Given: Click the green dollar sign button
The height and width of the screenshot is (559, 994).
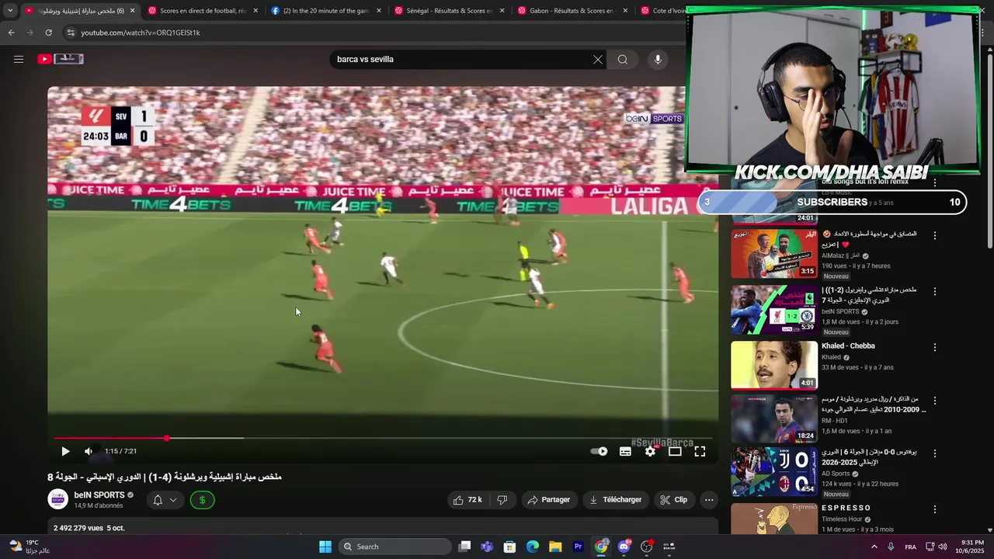Looking at the screenshot, I should [202, 500].
